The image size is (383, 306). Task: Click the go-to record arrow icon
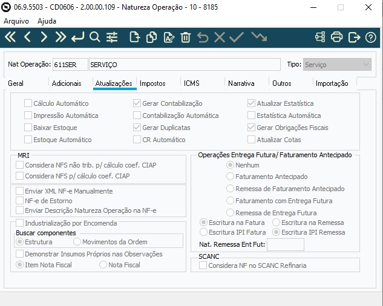(x=77, y=37)
